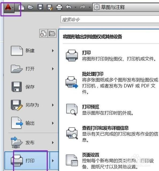
Task: Click the New file icon in quick access toolbar
Action: pos(21,7)
